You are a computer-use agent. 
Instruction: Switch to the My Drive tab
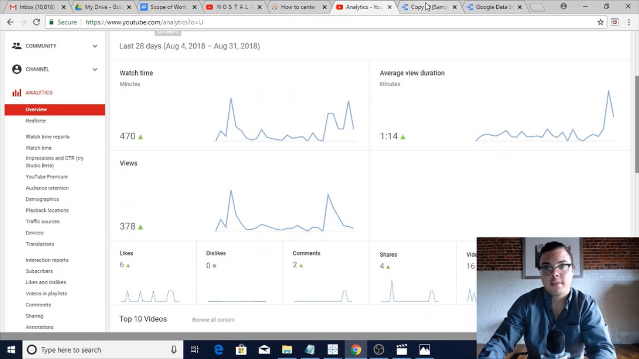pos(103,7)
